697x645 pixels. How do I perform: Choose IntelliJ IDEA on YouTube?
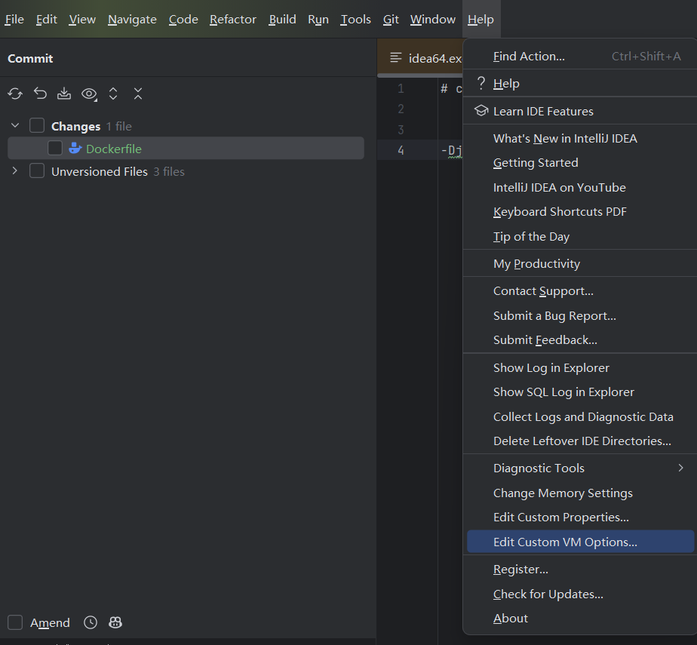pos(580,187)
